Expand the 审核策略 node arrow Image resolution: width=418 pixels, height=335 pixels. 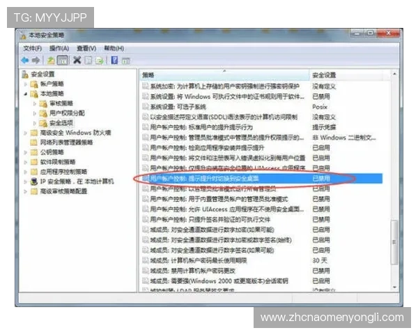35,104
